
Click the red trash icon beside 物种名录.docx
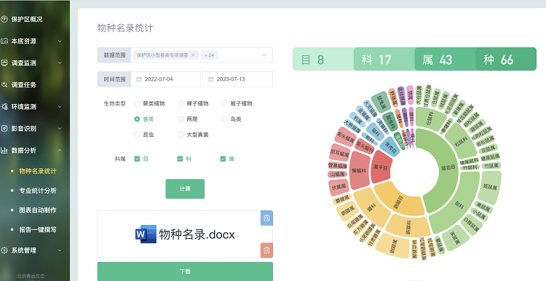pos(266,250)
